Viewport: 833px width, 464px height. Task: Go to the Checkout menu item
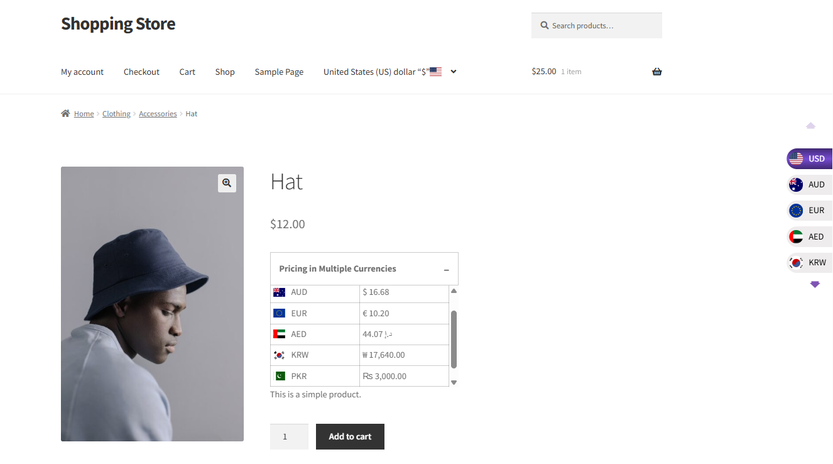(141, 72)
